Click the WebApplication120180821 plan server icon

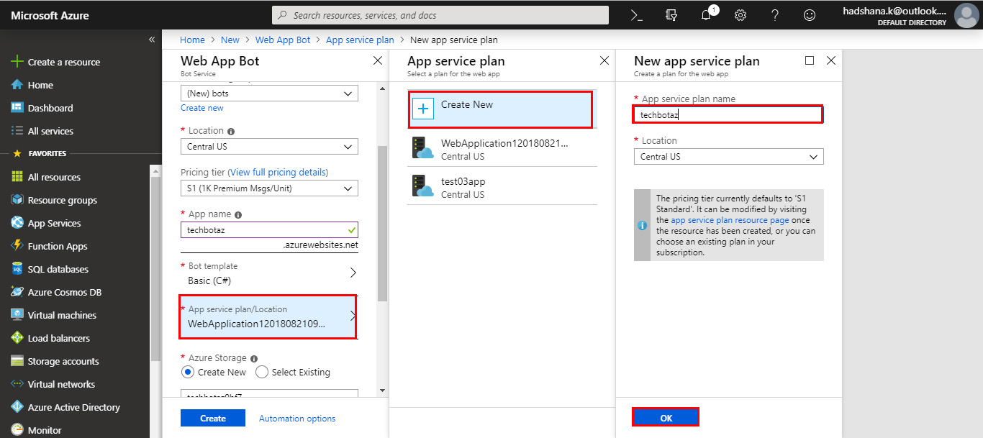pyautogui.click(x=422, y=147)
